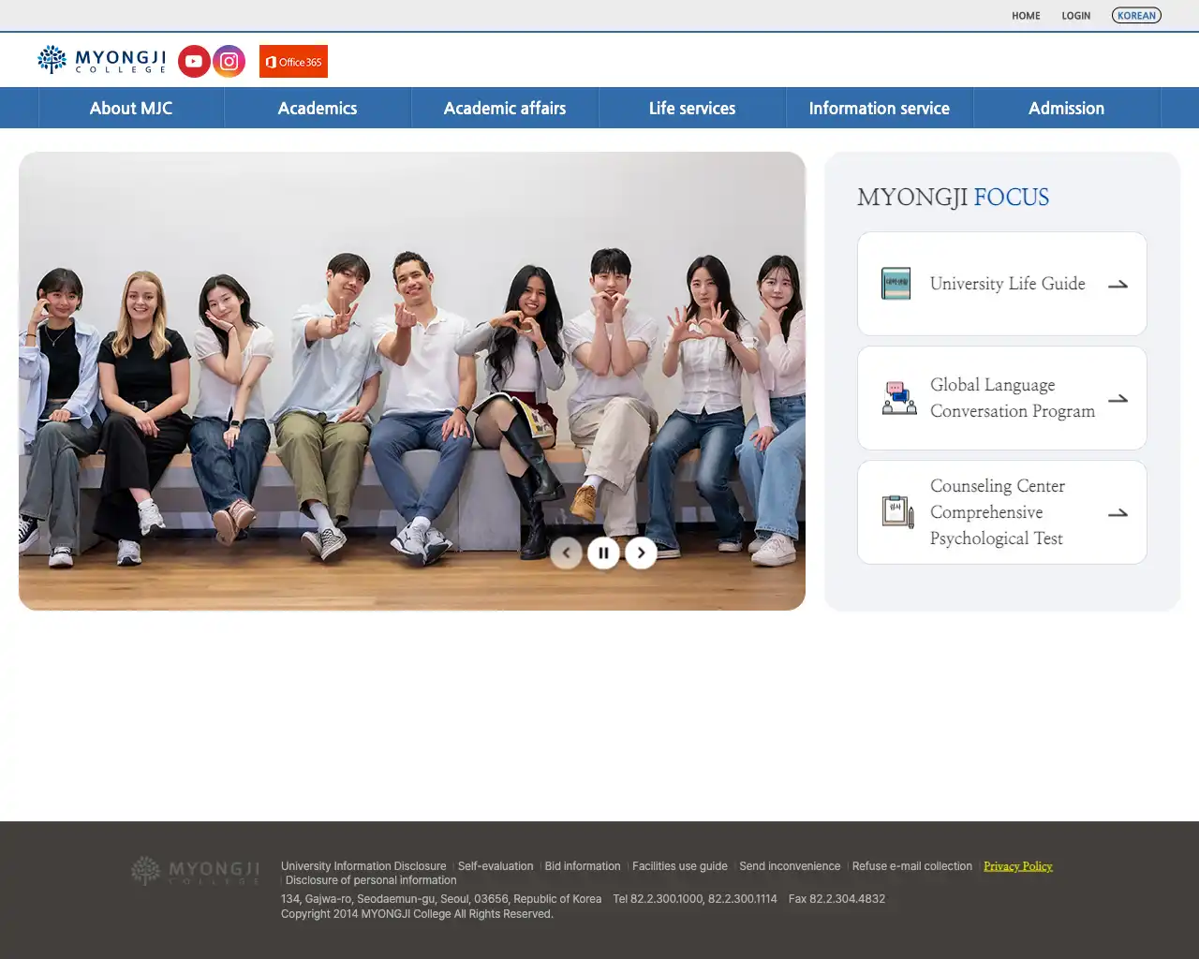Open the Information service menu

click(x=880, y=108)
